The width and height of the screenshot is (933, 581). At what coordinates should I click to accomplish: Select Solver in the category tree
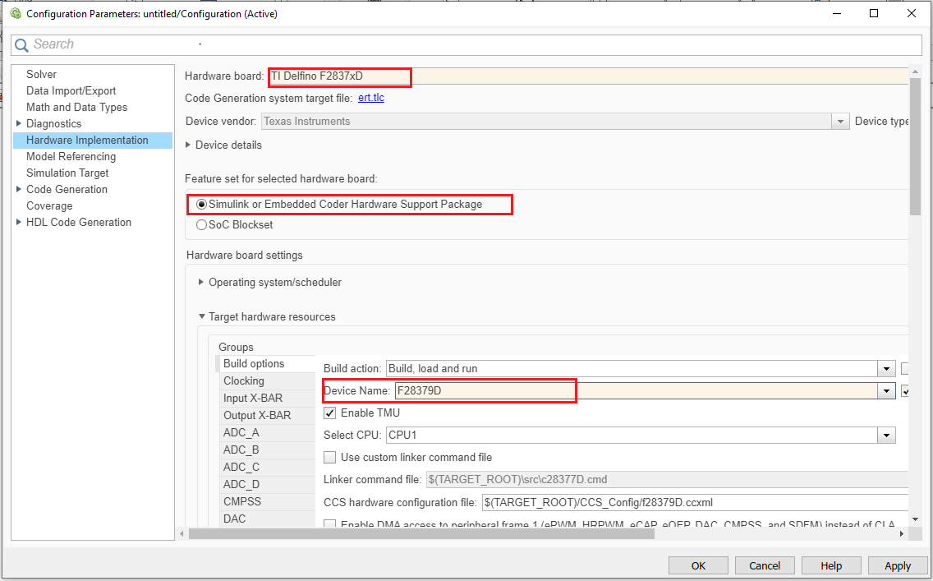[41, 75]
